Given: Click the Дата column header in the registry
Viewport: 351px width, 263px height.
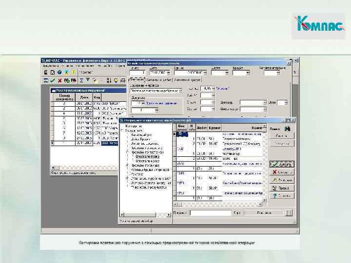Looking at the screenshot, I should (x=84, y=97).
